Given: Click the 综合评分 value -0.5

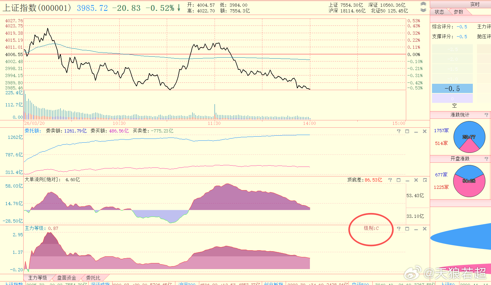Looking at the screenshot, I should pos(462,27).
